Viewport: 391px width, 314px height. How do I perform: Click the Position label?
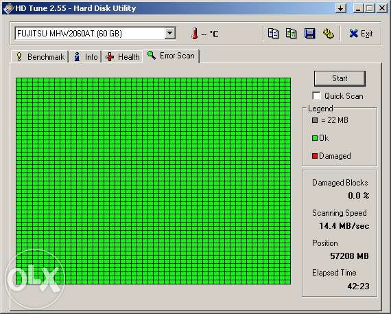pos(325,243)
